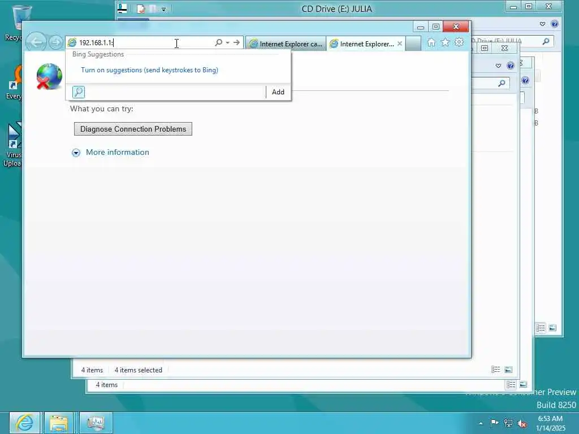Viewport: 579px width, 434px height.
Task: Switch to details view in selected-items window
Action: [x=495, y=370]
